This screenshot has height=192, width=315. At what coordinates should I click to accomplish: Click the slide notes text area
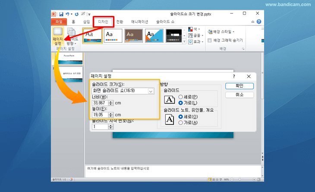(173, 171)
